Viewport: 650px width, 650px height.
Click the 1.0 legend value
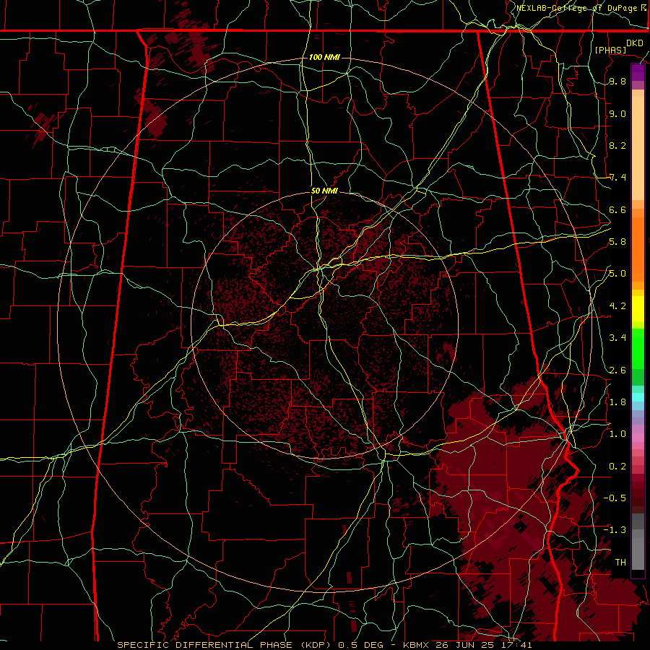[617, 434]
